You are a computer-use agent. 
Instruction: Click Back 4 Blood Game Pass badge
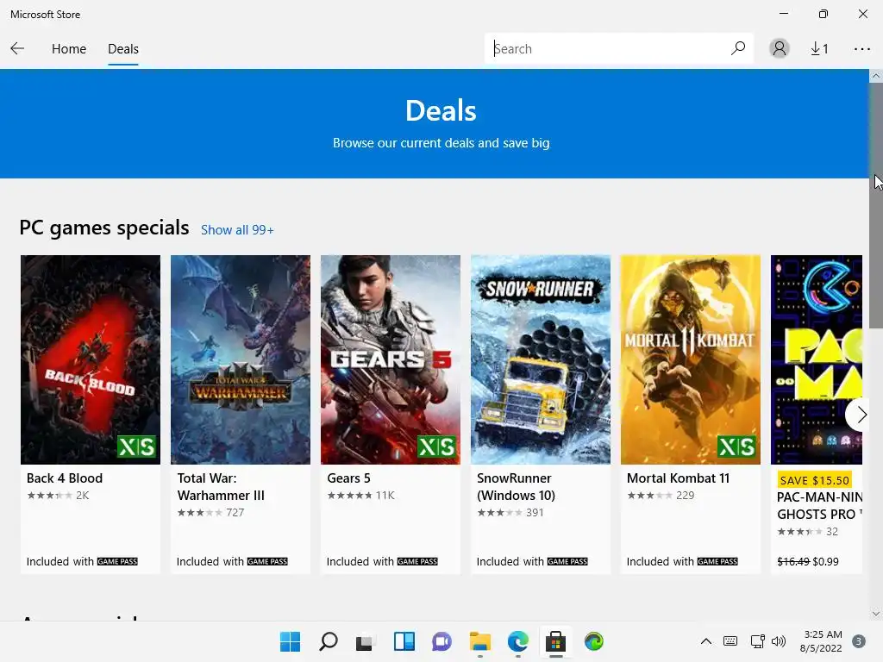coord(117,561)
